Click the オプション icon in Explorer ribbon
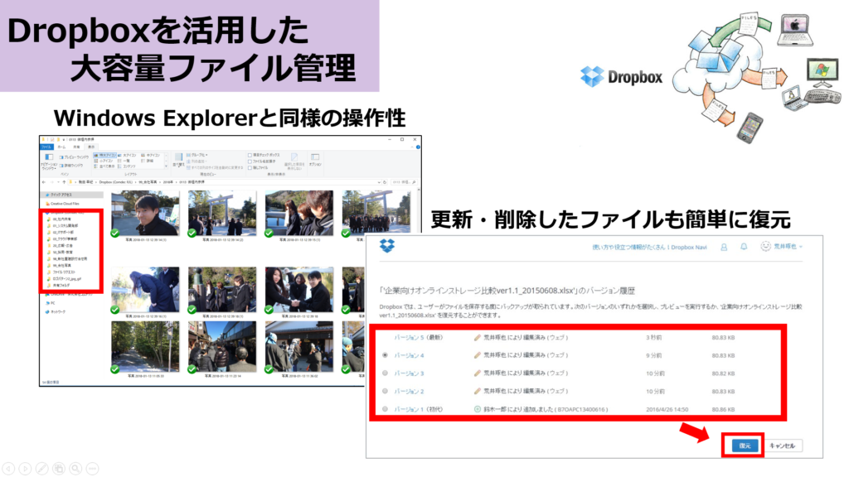This screenshot has height=477, width=849. (x=315, y=157)
